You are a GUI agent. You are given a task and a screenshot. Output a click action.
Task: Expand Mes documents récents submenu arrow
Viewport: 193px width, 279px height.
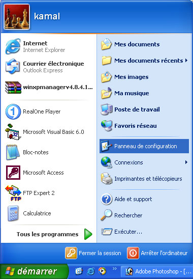[186, 61]
